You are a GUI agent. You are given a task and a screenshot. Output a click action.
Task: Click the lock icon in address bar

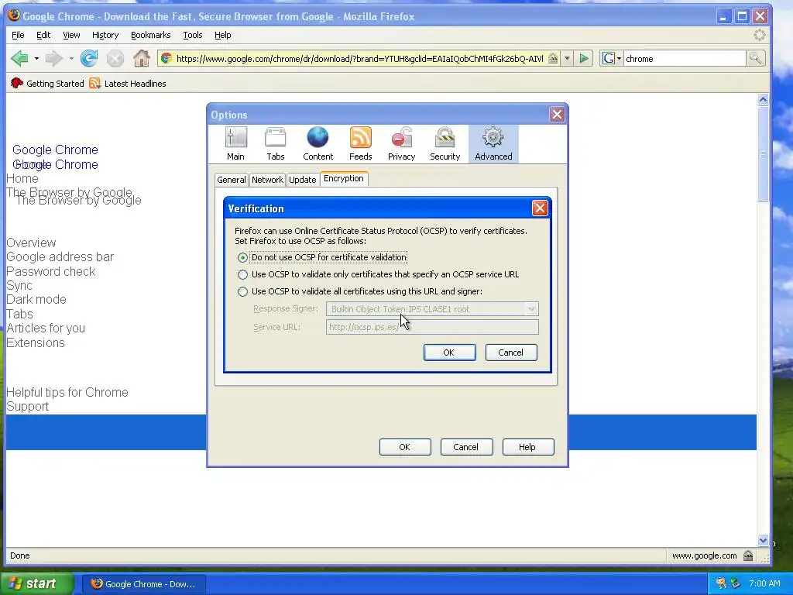click(553, 59)
